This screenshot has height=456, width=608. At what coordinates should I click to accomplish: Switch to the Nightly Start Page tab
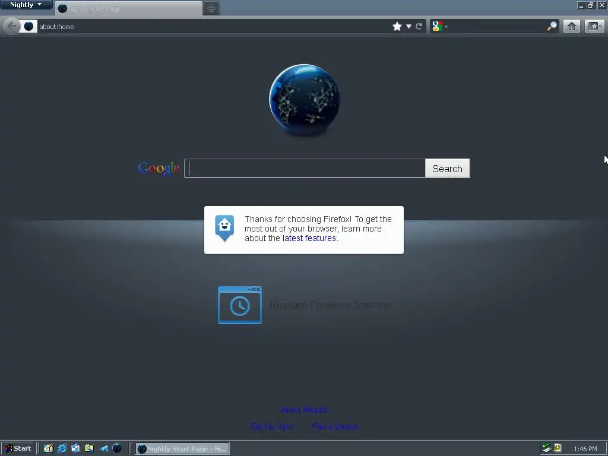click(x=129, y=8)
